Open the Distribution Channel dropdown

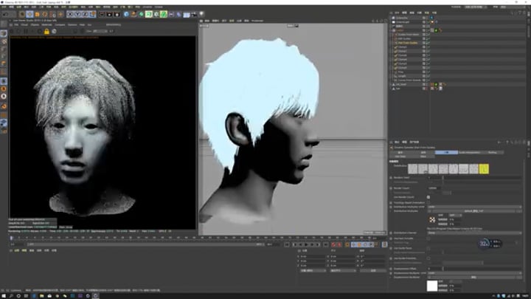472,233
